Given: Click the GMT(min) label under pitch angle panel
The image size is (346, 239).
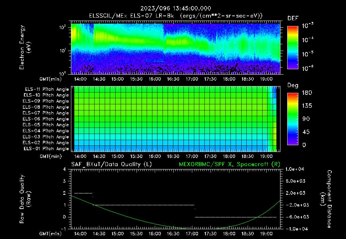Looking at the screenshot, I should click(x=51, y=157).
